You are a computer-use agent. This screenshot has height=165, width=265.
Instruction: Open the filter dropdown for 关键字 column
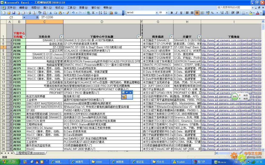[199, 37]
